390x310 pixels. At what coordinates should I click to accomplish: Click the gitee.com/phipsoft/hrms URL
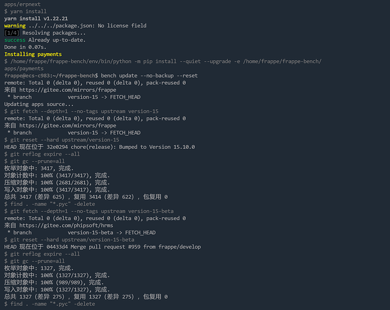tap(66, 226)
